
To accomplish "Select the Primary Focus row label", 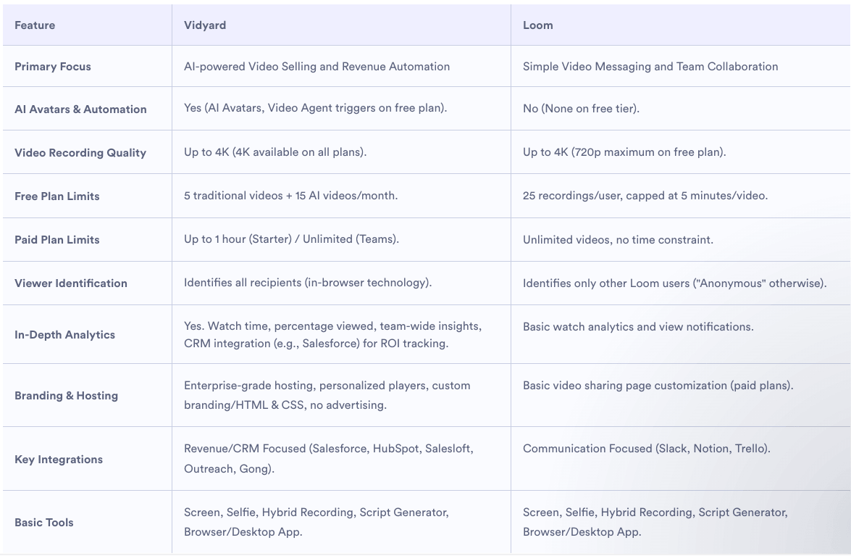I will click(x=53, y=67).
